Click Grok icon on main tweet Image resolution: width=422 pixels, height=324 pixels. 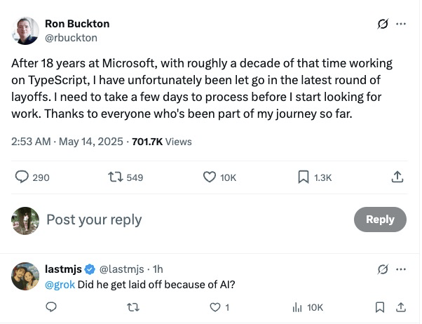383,24
